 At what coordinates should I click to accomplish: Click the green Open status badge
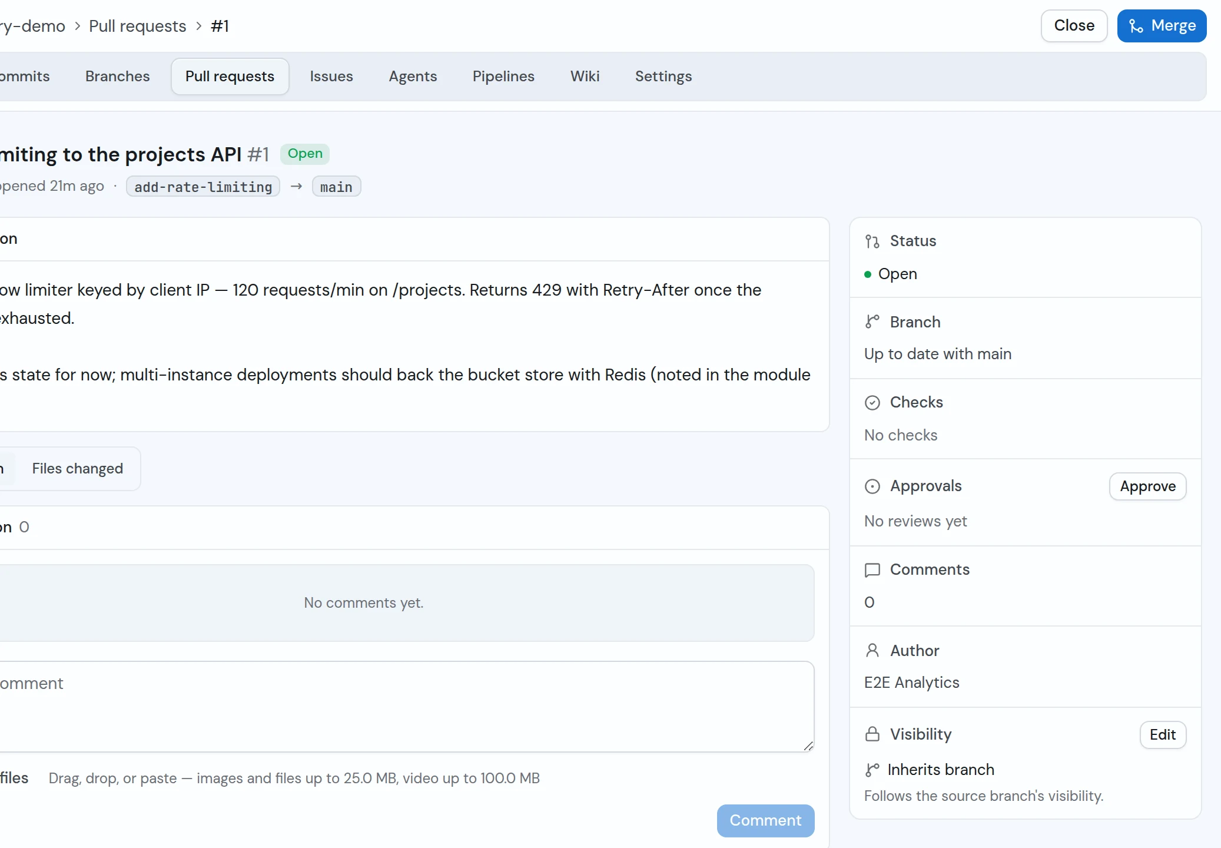pos(305,154)
